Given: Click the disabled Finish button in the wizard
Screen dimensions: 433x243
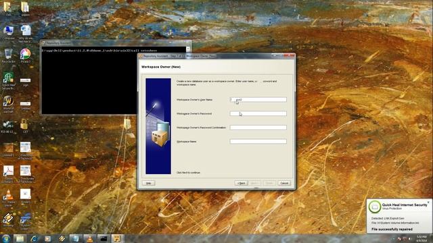Looking at the screenshot, I should click(269, 183).
